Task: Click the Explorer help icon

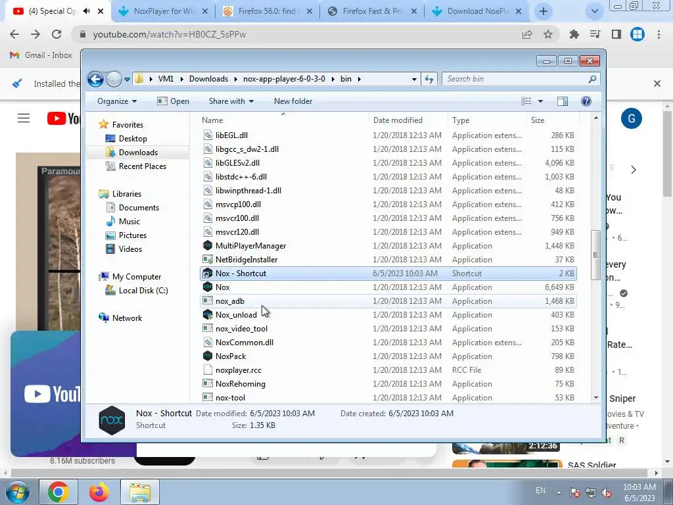Action: coord(586,101)
